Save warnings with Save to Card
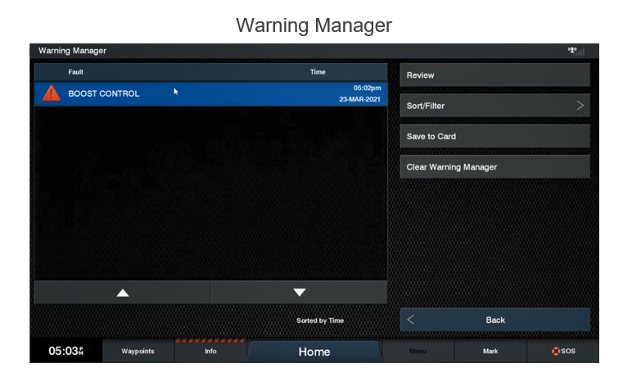 click(x=495, y=136)
